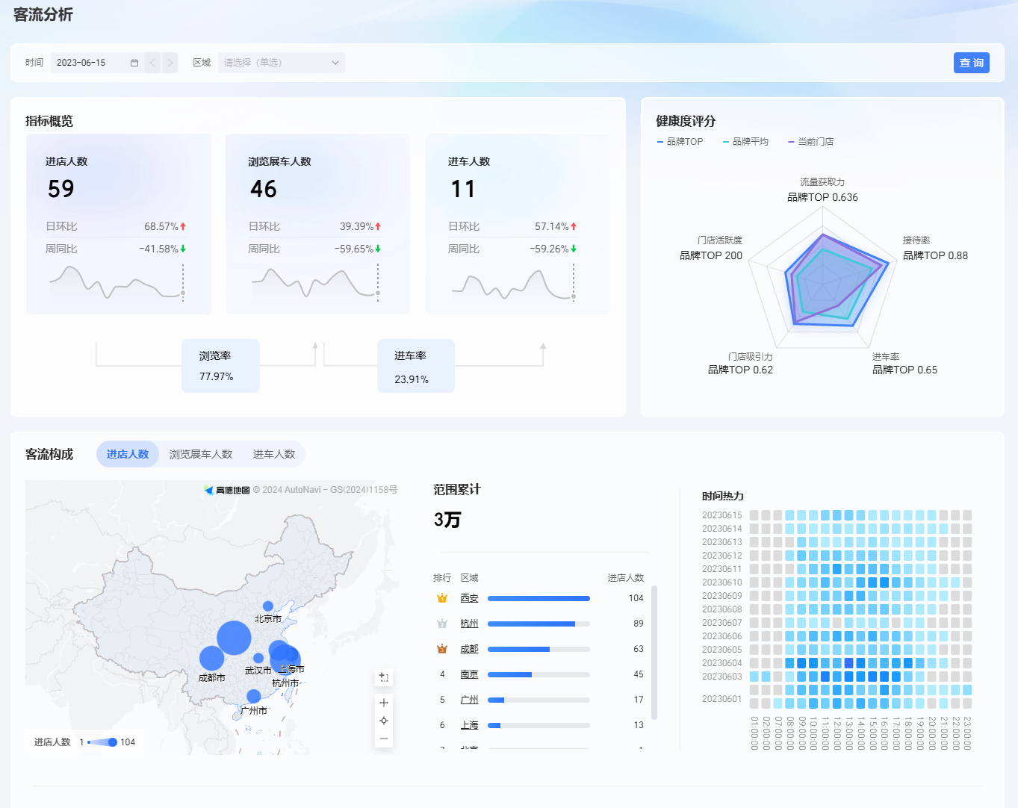Click the gold crown rank icon for 西安
This screenshot has height=808, width=1018.
[442, 598]
